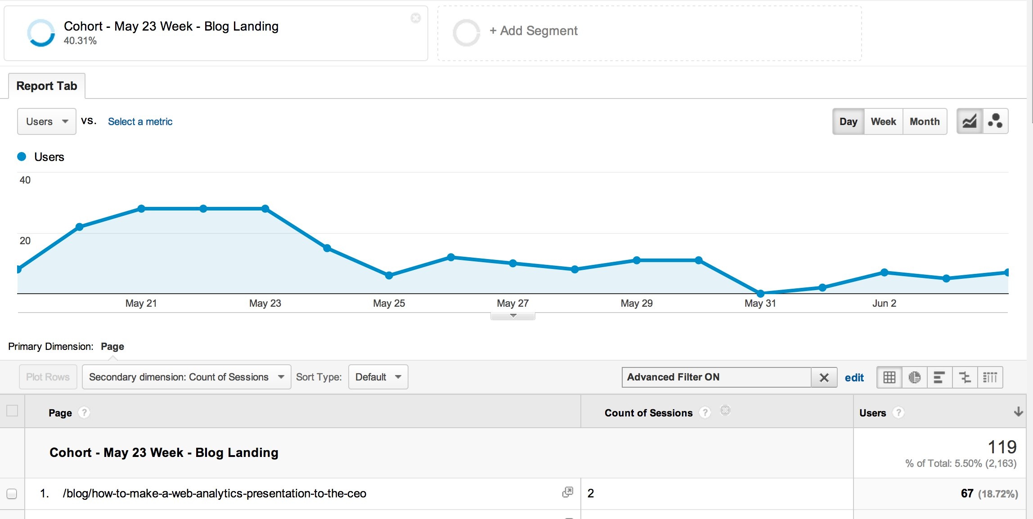
Task: Select the performance bar view icon
Action: coord(939,377)
